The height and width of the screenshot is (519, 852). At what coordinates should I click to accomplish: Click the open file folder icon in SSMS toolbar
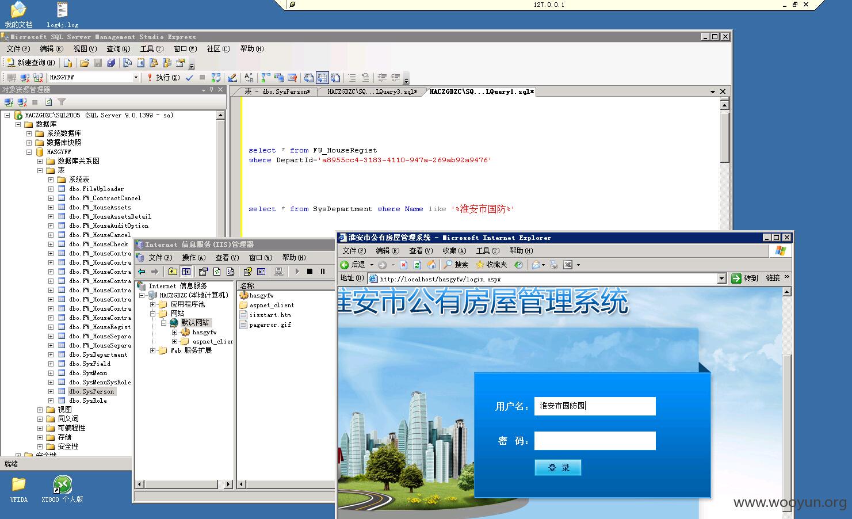[x=85, y=63]
